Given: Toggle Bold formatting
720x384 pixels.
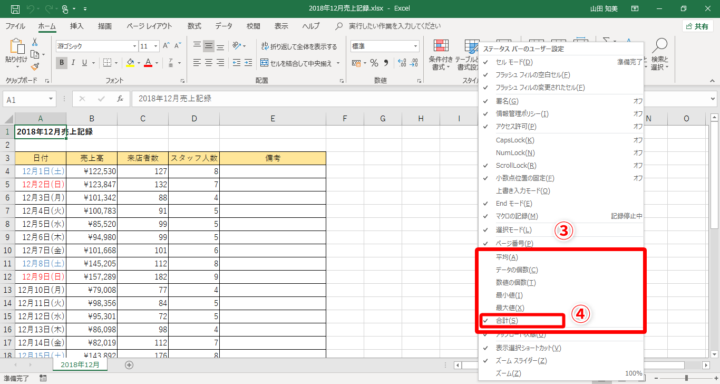Looking at the screenshot, I should point(62,63).
